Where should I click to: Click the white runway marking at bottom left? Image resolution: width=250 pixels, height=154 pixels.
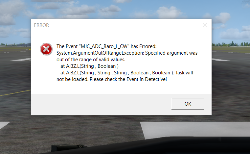pos(4,125)
